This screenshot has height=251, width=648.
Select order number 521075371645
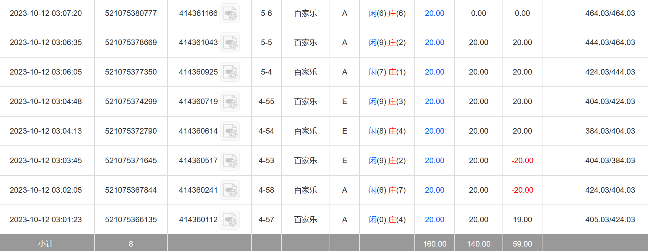pyautogui.click(x=131, y=161)
